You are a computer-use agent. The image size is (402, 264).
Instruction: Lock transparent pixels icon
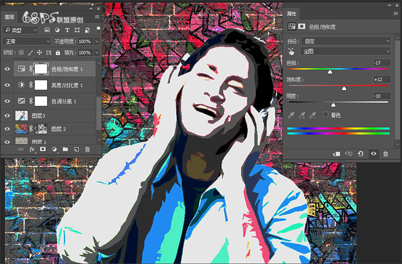pyautogui.click(x=21, y=53)
